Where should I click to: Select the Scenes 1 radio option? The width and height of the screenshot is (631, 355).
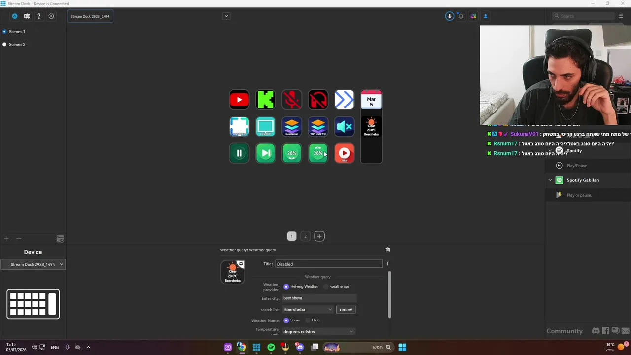[x=4, y=32]
